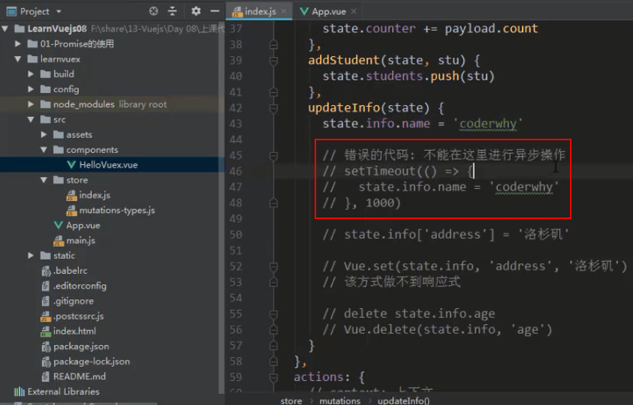This screenshot has width=633, height=405.
Task: Expand the build folder
Action: (x=31, y=73)
